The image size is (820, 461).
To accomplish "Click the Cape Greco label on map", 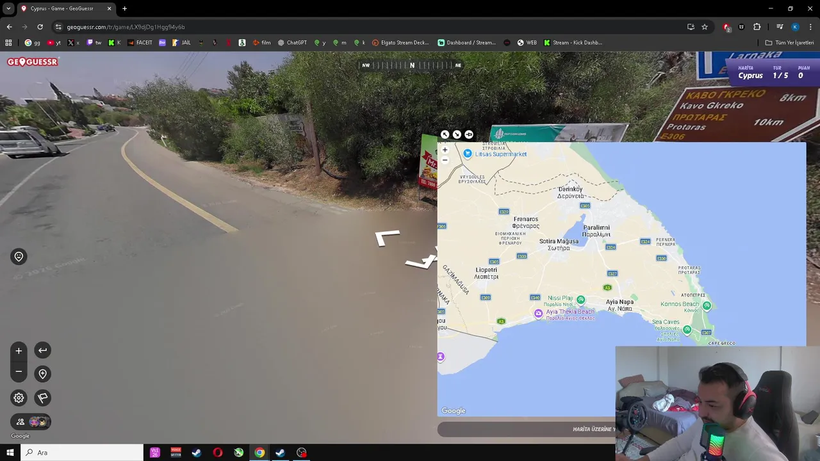I will click(721, 343).
